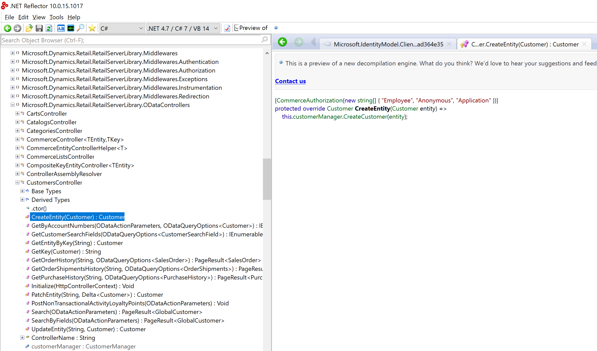
Task: Select PatchEntity(String, Delta<Customer>) method
Action: (x=97, y=295)
